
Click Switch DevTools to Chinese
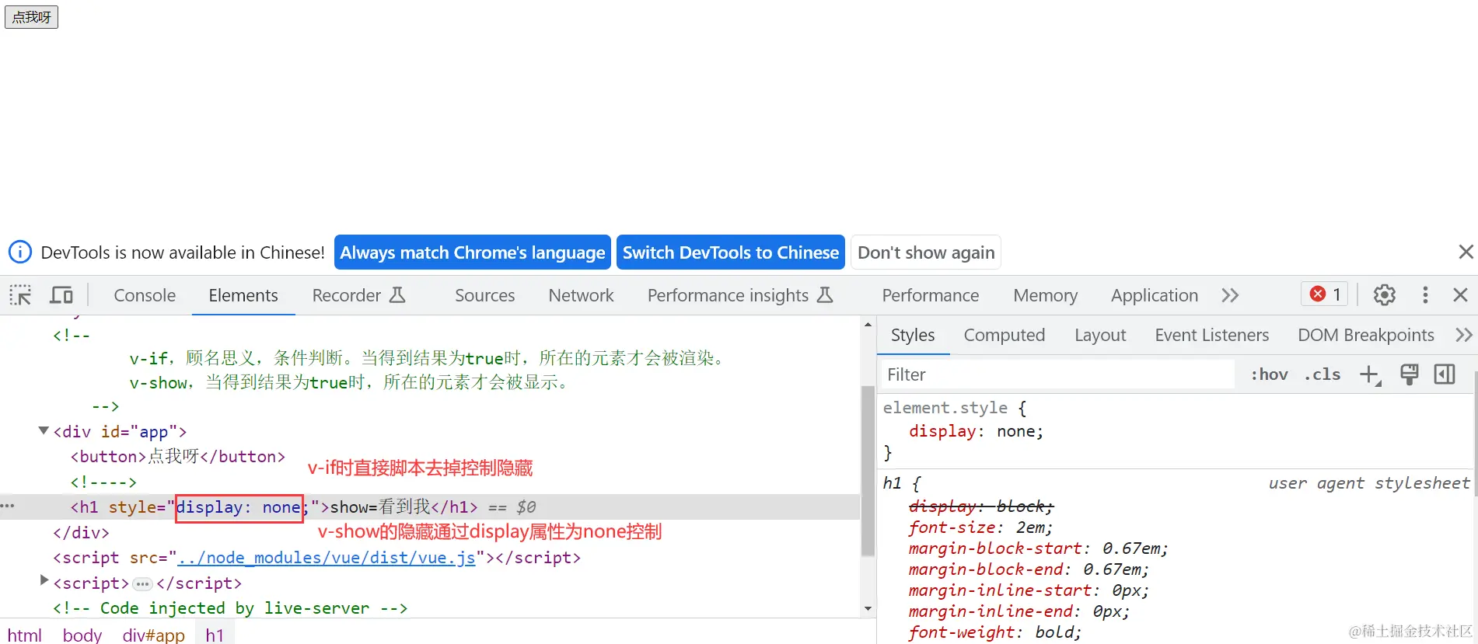(x=731, y=252)
